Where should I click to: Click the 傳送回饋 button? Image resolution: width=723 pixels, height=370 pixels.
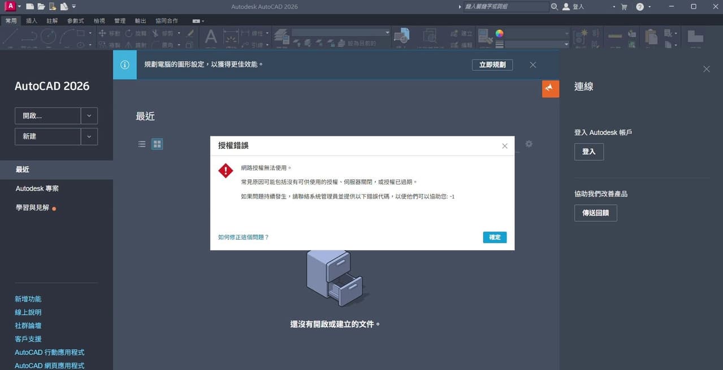[595, 213]
